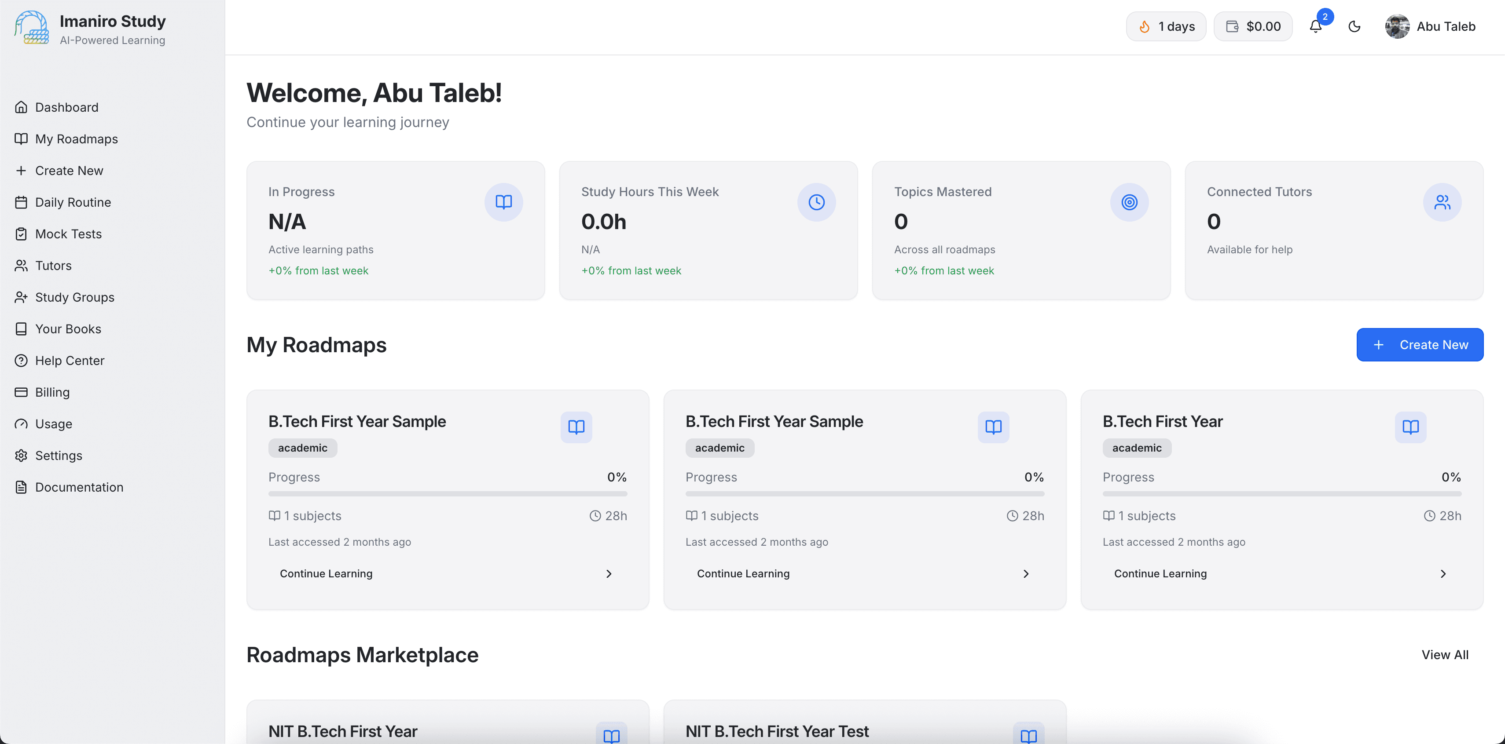Open Daily Routine from sidebar
Screen dimensions: 1505x744
point(73,202)
